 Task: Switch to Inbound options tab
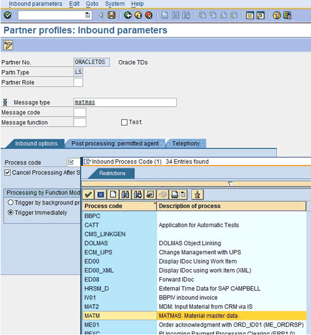[x=36, y=143]
